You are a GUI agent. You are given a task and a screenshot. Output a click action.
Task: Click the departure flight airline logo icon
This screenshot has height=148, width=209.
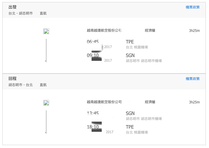[x=46, y=31]
